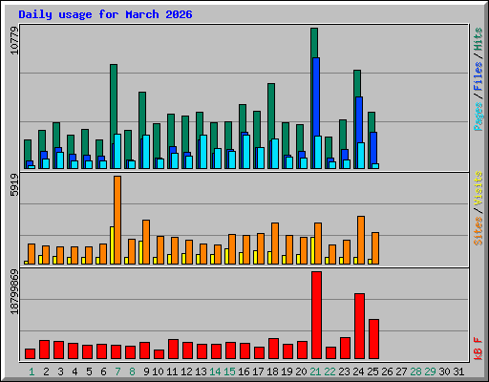Click day 20 on the x-axis
489x382 pixels.
tap(301, 371)
